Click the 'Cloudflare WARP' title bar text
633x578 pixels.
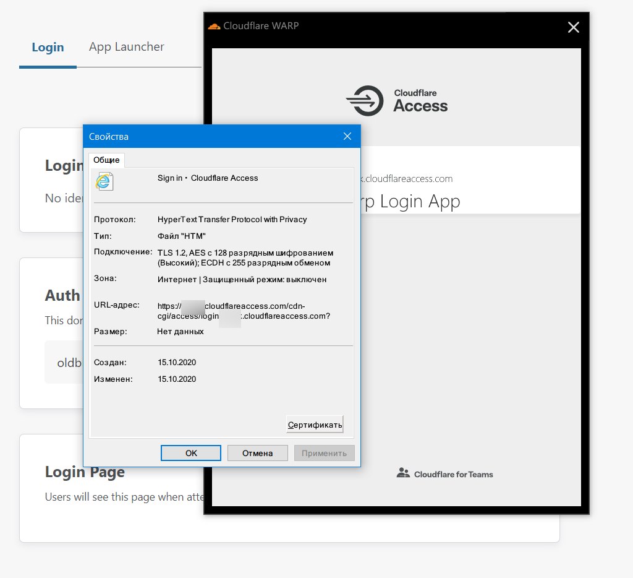click(261, 26)
